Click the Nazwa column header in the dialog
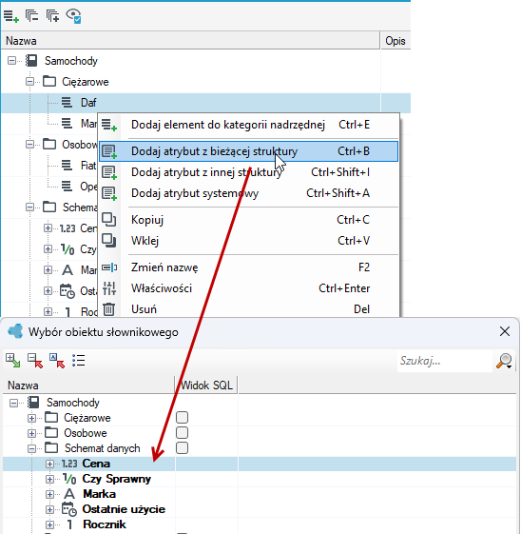The height and width of the screenshot is (534, 521). pyautogui.click(x=88, y=386)
